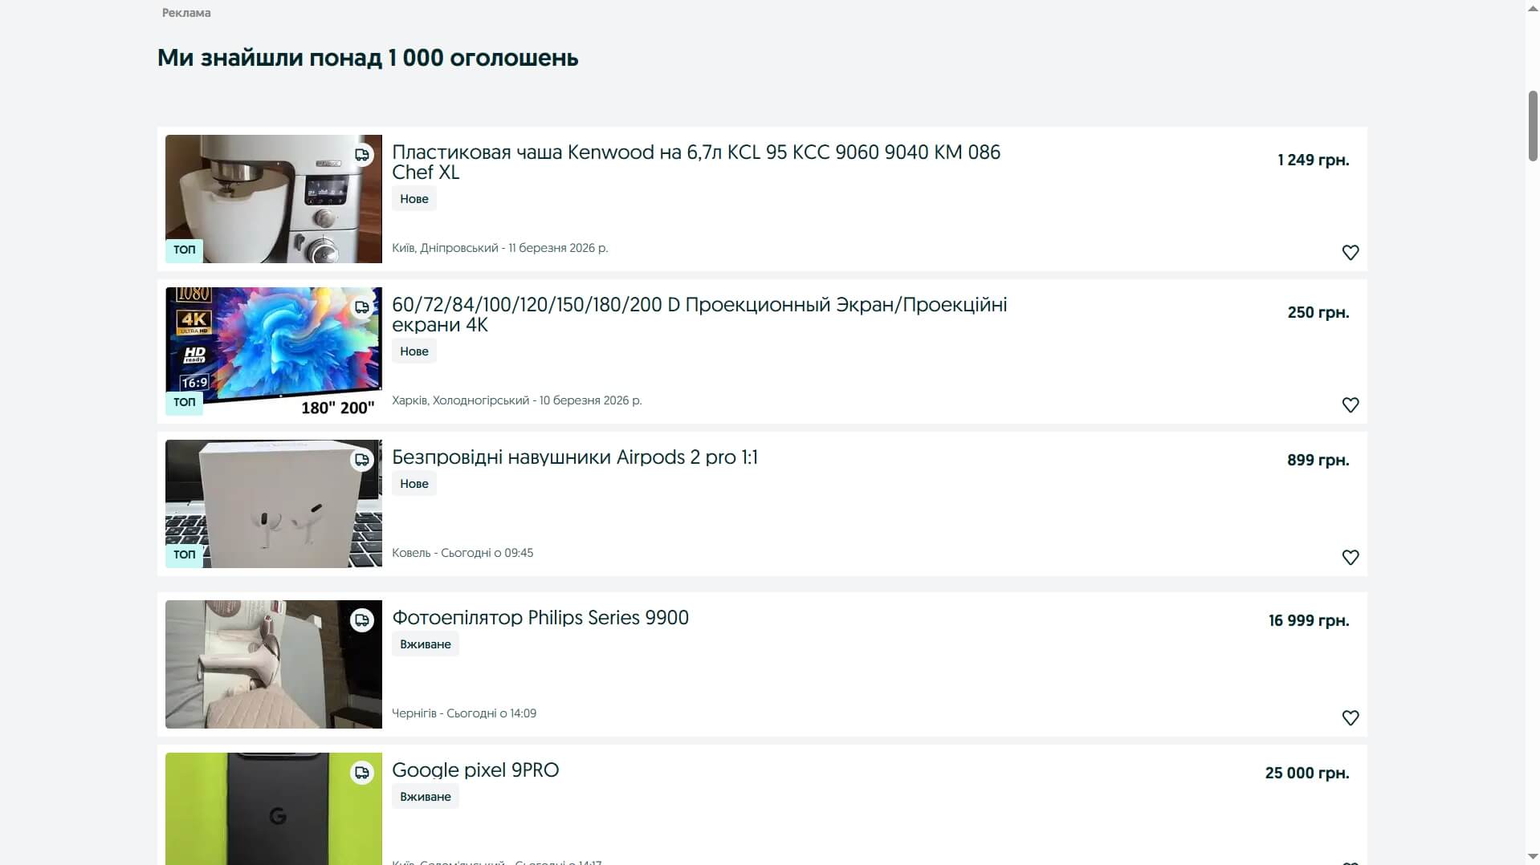Add Philips Series 9900 listing to favorites
The image size is (1540, 865).
[1350, 718]
